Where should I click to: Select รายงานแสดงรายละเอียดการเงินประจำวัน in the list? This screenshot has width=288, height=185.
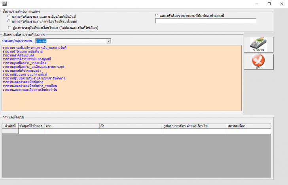[x=30, y=90]
